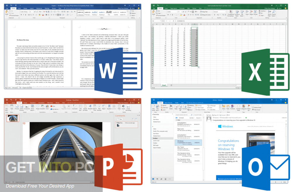Toggle paragraph marks display in Word
Screen dimensions: 292x192
[75, 12]
